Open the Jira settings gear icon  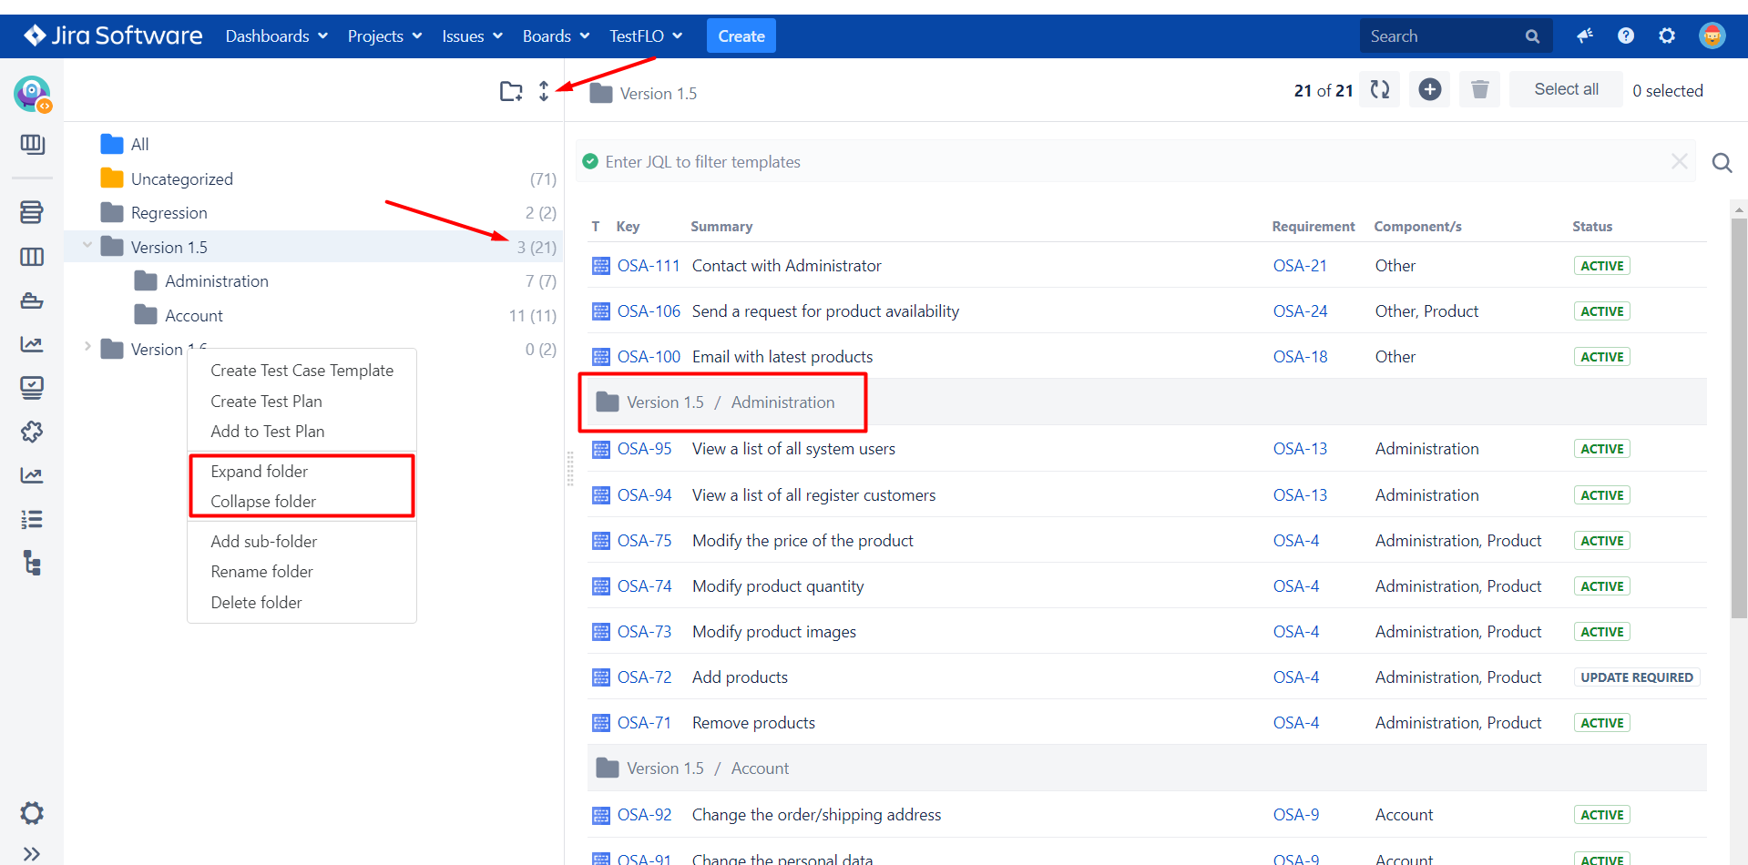(x=1666, y=36)
